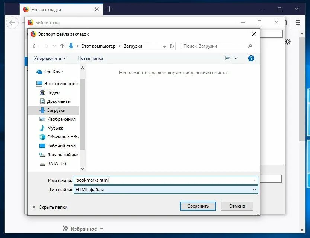Open the "Тип файла" HTML-файлы combo box
The width and height of the screenshot is (310, 238).
point(166,190)
